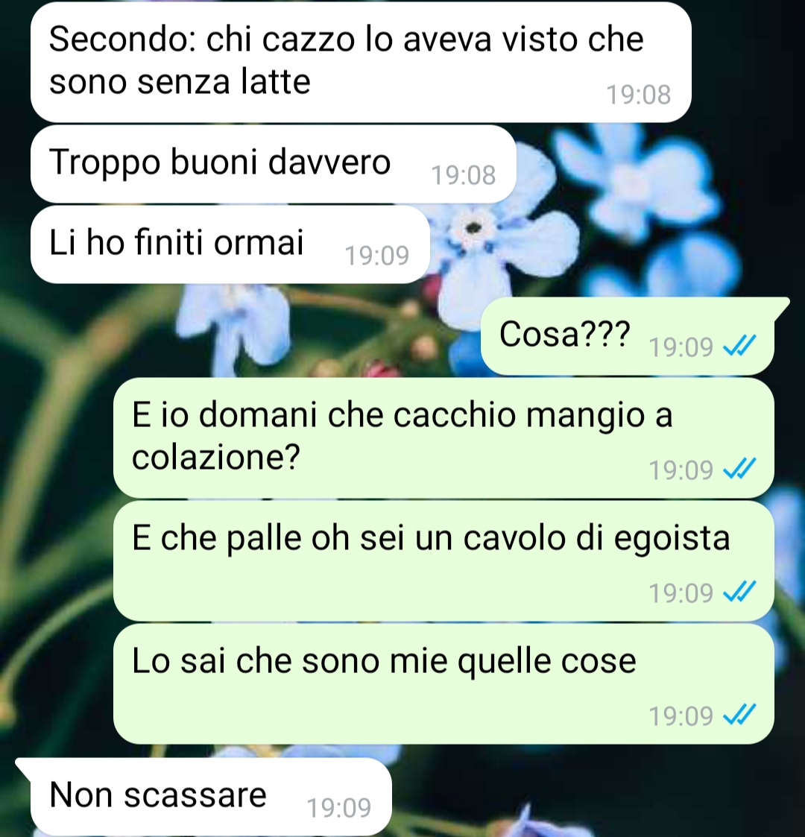Select the 'Lo sai che sono mie quelle cose' message
The width and height of the screenshot is (805, 837).
[443, 683]
